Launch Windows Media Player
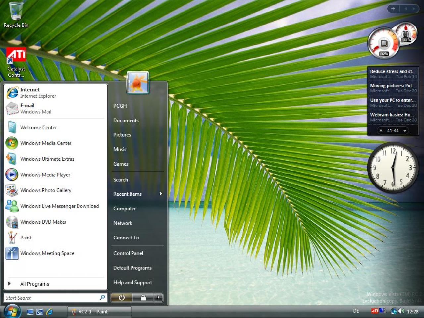The image size is (424, 318). tap(55, 175)
